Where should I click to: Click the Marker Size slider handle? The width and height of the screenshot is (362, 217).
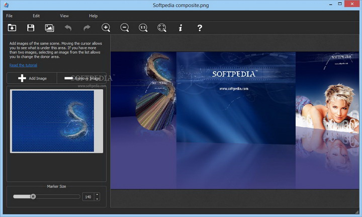tap(33, 196)
